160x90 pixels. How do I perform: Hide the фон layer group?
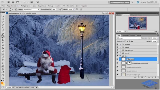pos(117,56)
